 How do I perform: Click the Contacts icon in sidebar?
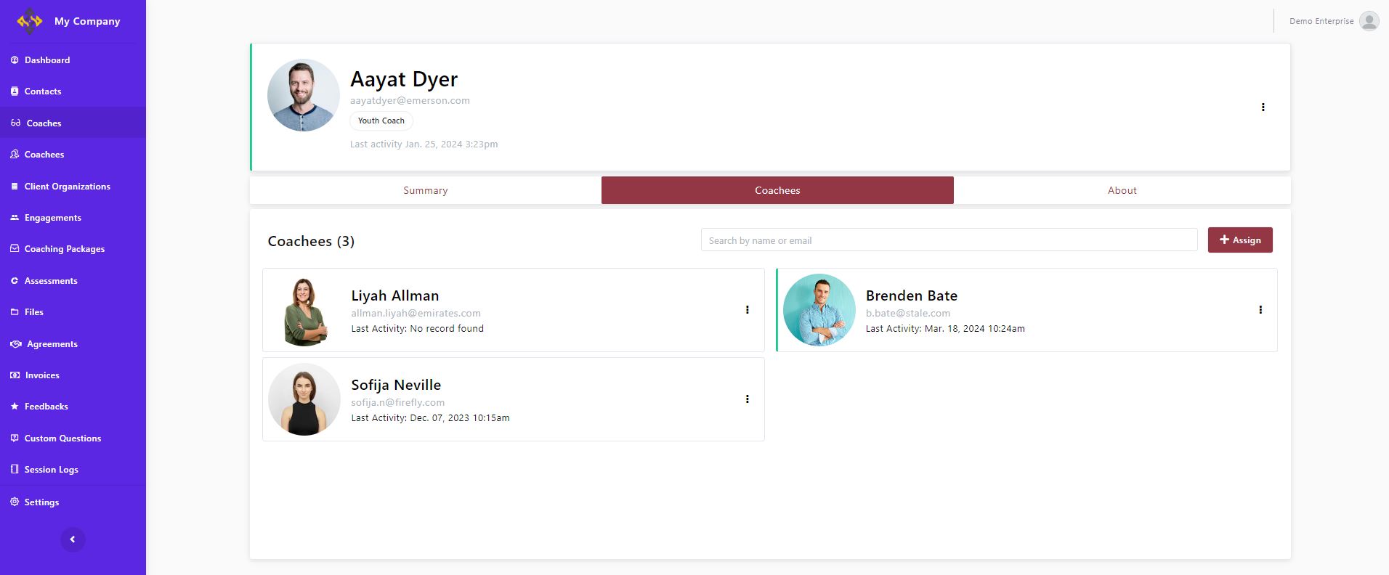[x=15, y=91]
